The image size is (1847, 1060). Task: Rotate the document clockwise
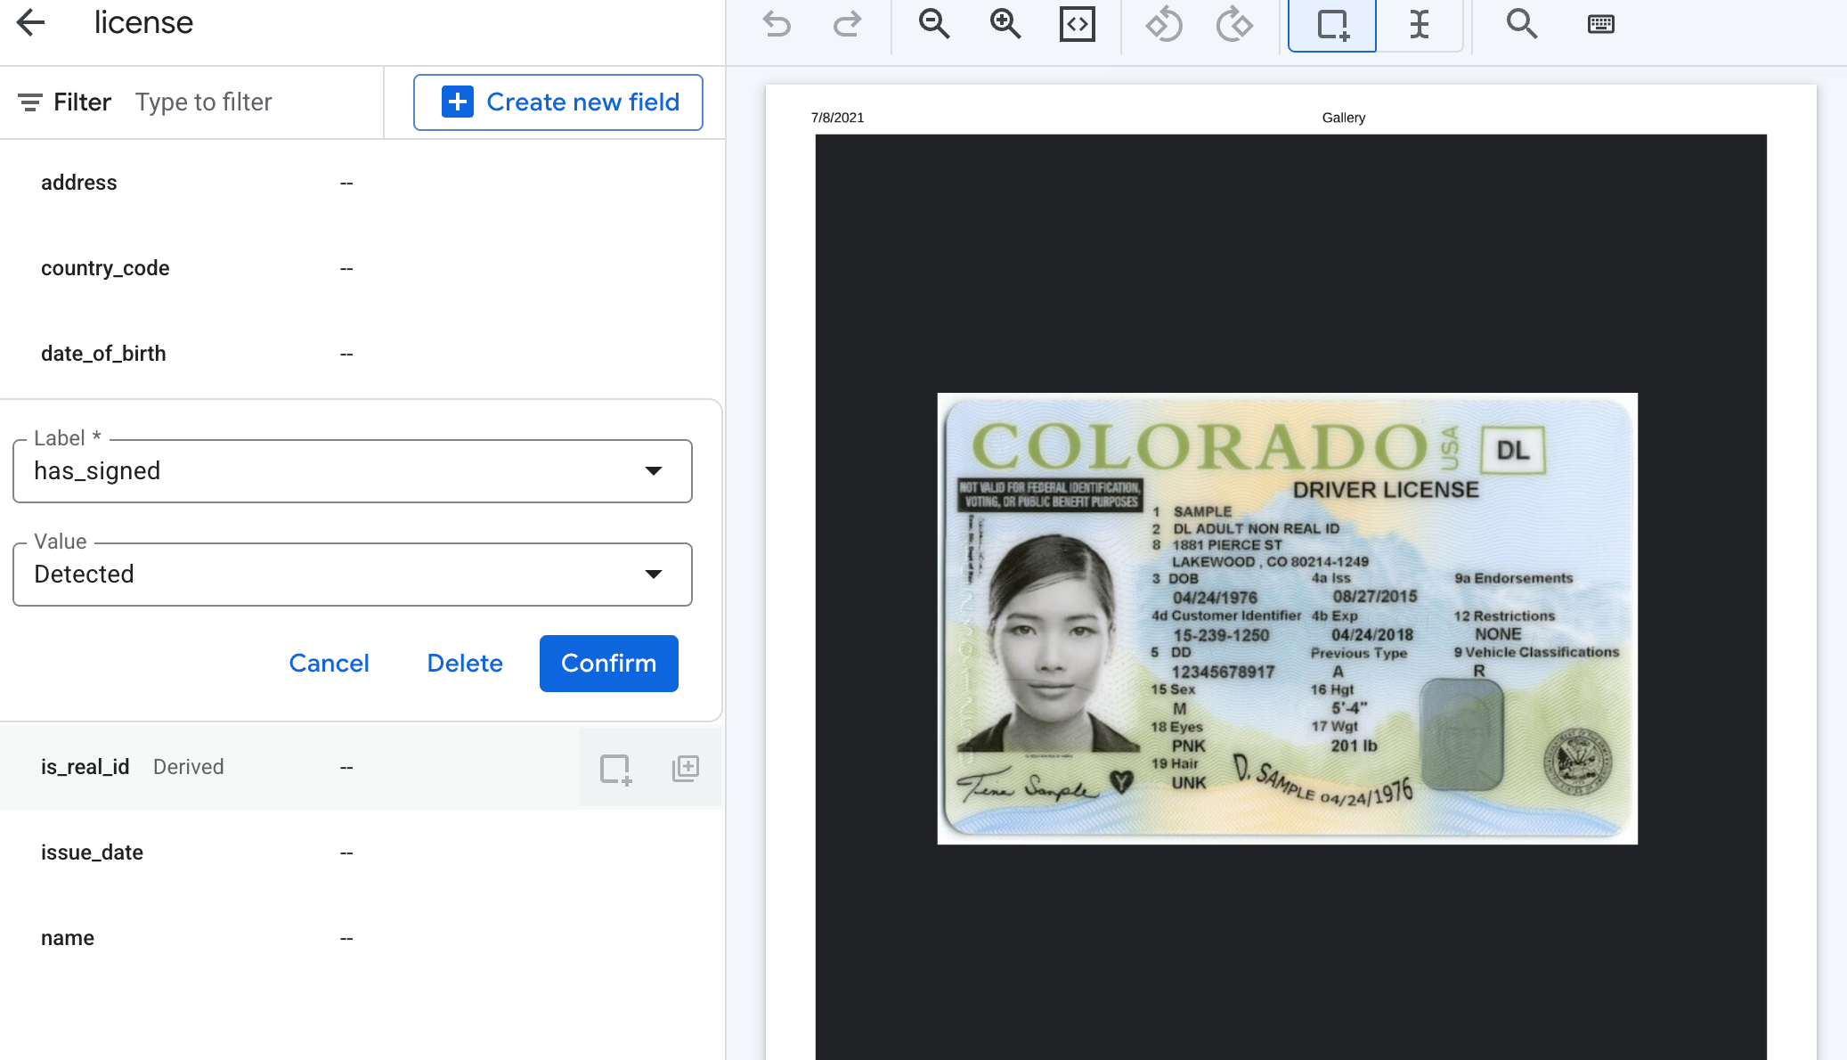[x=1236, y=24]
